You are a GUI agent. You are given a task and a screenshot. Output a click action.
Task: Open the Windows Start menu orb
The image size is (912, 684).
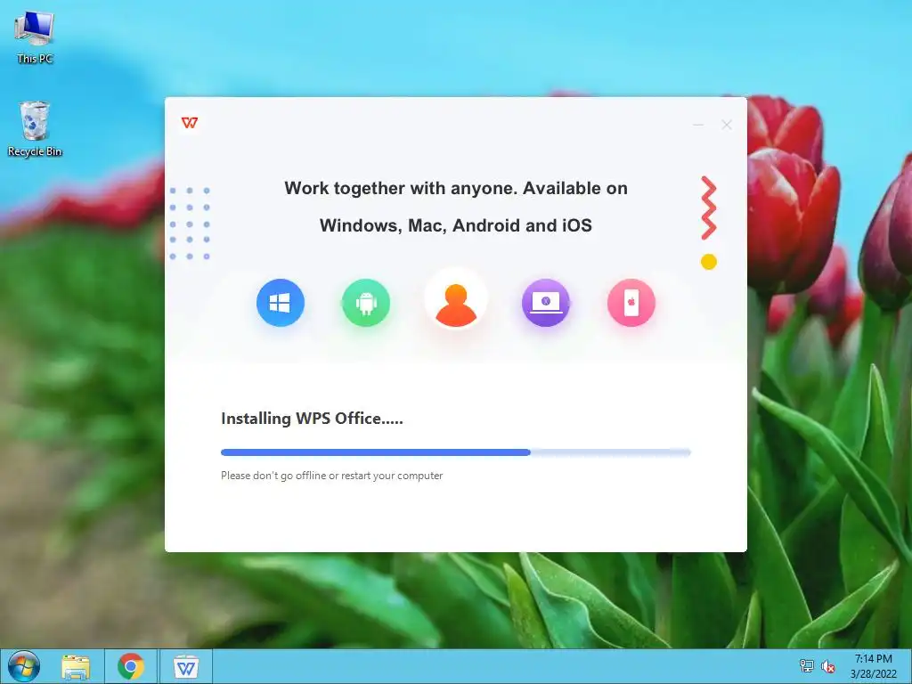pyautogui.click(x=24, y=666)
